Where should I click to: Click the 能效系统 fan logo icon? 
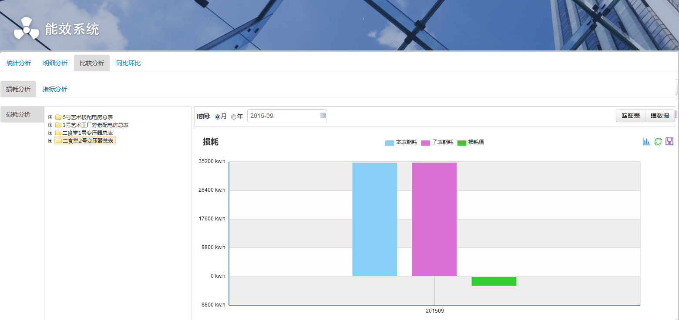pos(26,29)
